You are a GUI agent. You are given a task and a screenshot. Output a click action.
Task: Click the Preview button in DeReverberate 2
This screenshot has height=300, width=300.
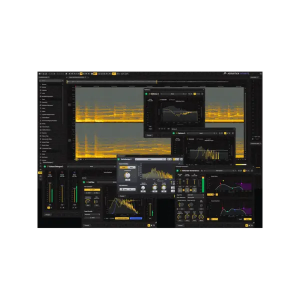[x=122, y=196]
